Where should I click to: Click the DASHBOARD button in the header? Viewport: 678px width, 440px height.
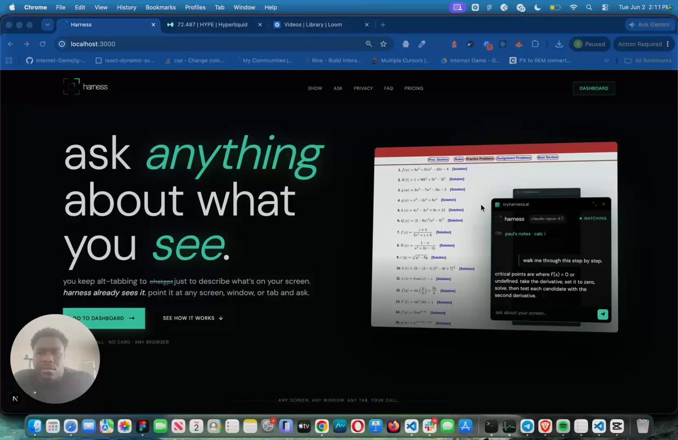tap(594, 89)
